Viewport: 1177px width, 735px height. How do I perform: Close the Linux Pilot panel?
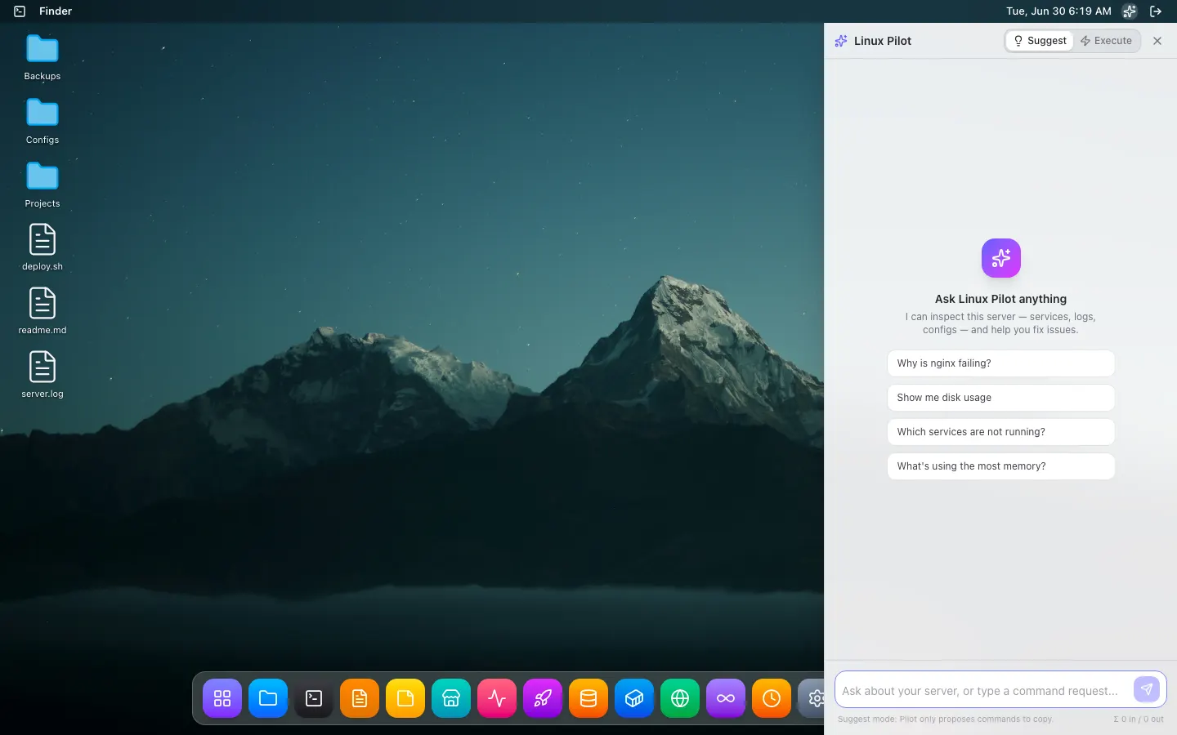coord(1157,41)
